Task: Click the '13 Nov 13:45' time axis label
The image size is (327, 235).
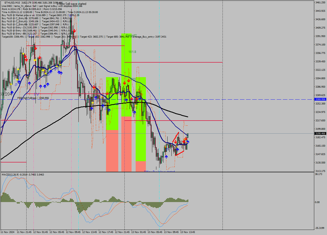Action: click(188, 232)
